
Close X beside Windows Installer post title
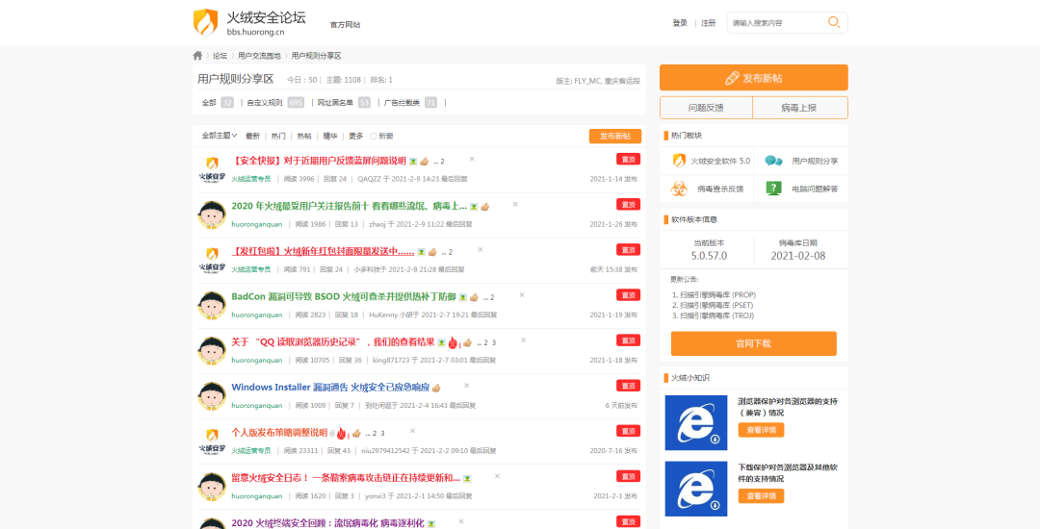466,386
